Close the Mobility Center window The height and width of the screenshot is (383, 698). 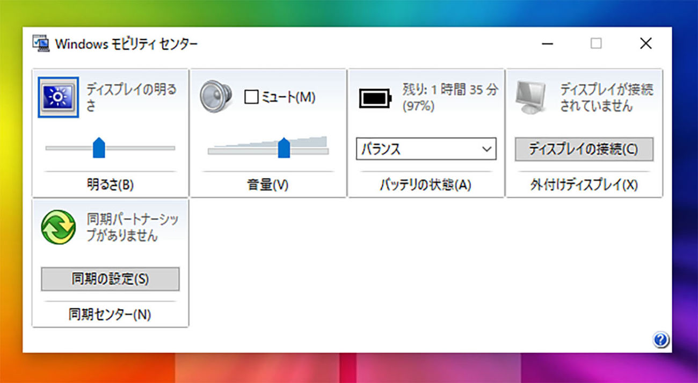646,44
